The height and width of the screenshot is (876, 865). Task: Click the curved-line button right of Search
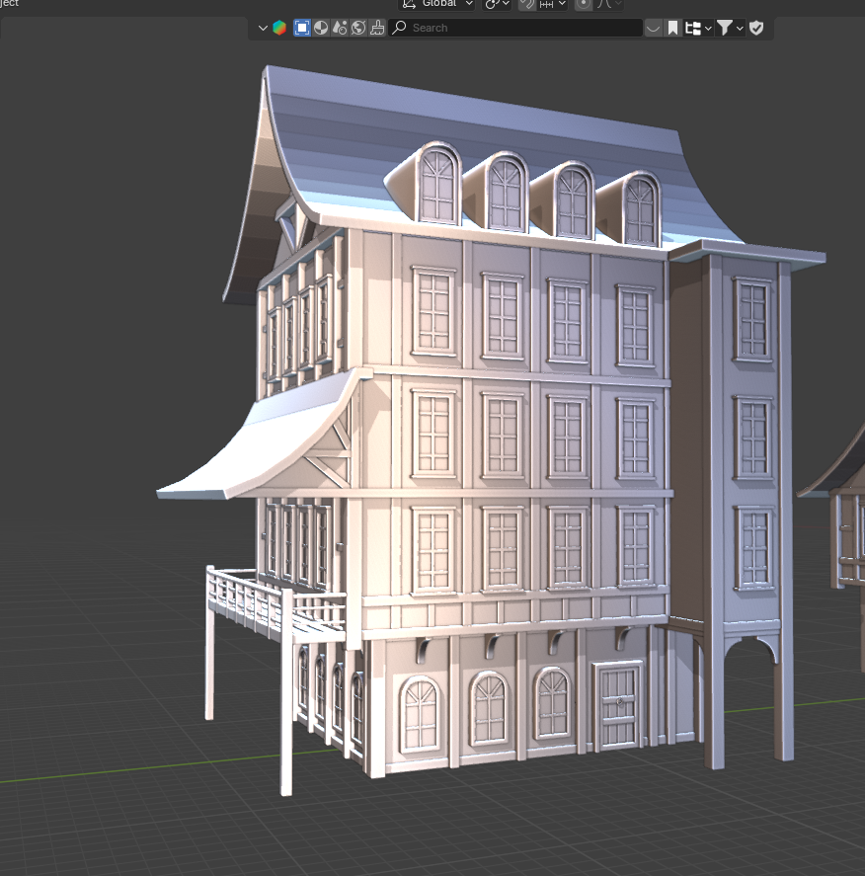(653, 28)
